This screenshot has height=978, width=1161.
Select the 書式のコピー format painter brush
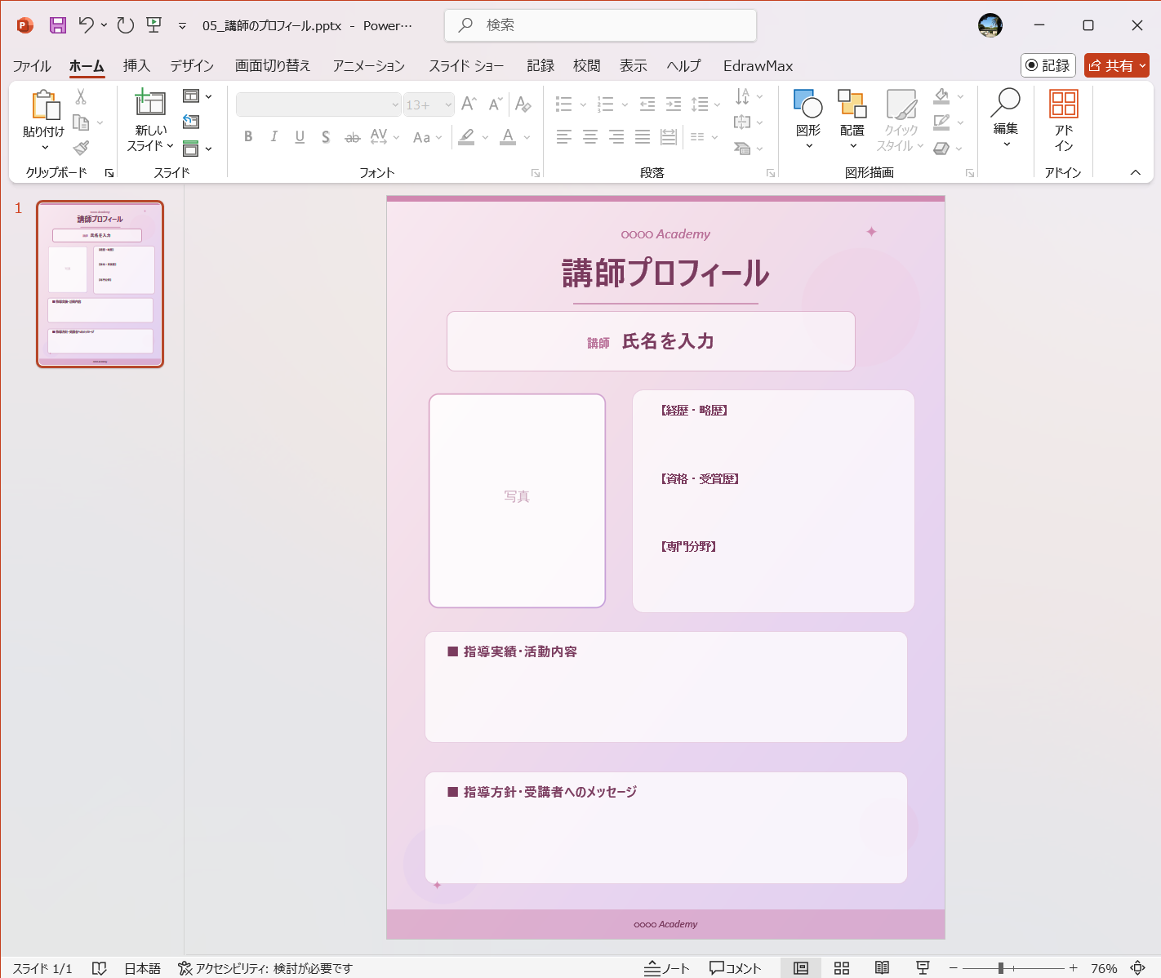(79, 147)
